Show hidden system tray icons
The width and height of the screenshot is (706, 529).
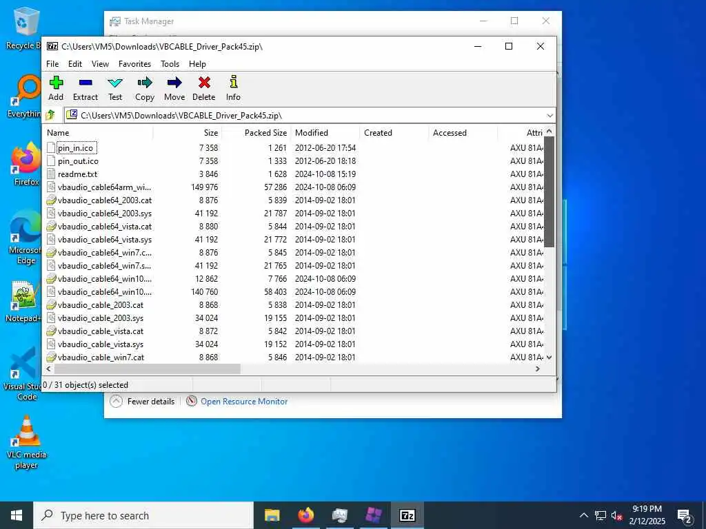point(583,515)
